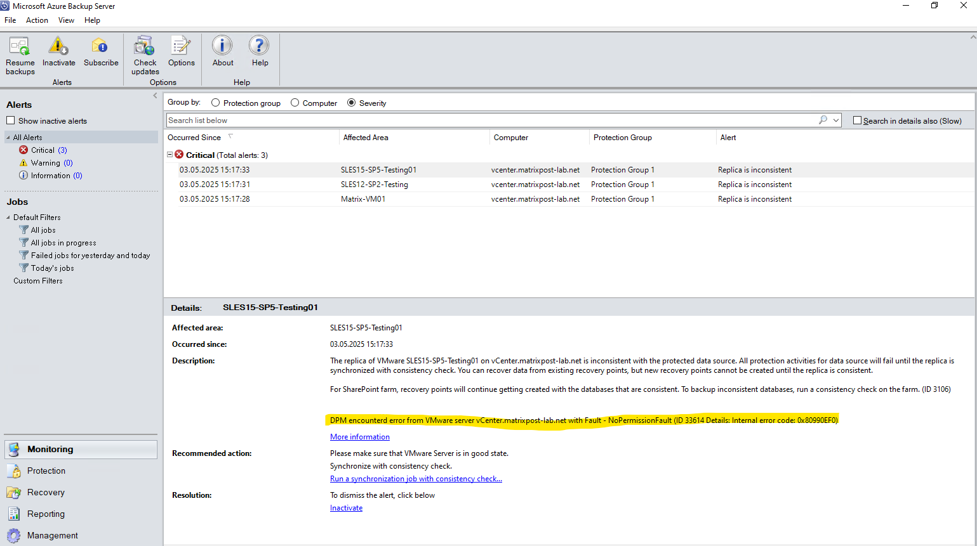Open the search box dropdown arrow

(x=836, y=120)
